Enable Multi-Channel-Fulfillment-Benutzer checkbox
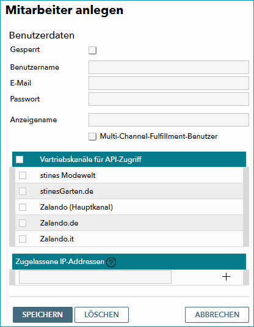This screenshot has width=254, height=327. click(92, 136)
